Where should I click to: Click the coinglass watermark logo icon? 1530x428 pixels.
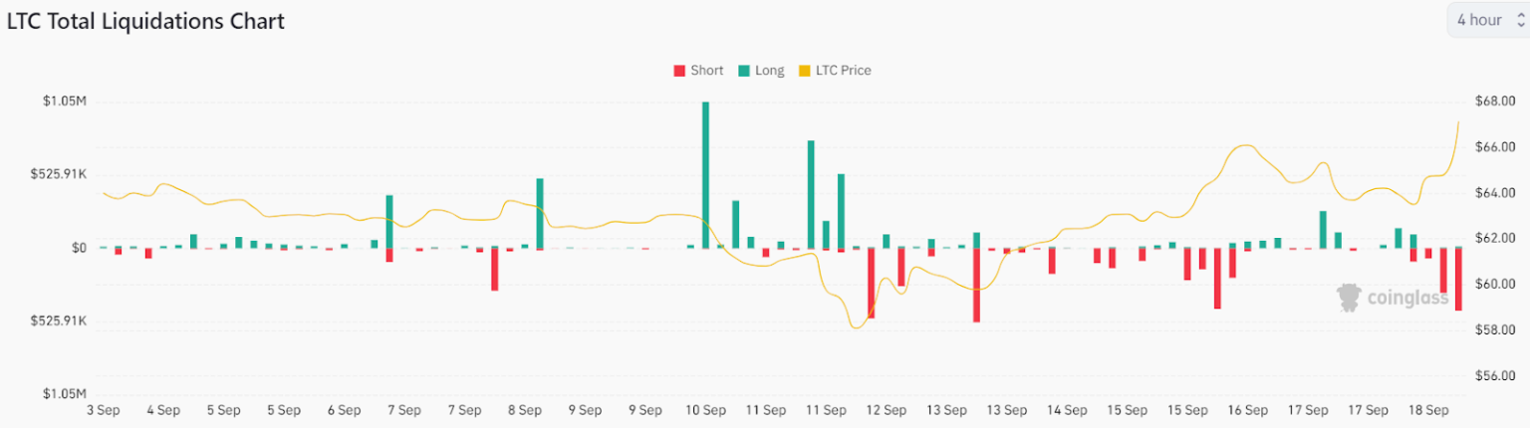click(x=1351, y=298)
